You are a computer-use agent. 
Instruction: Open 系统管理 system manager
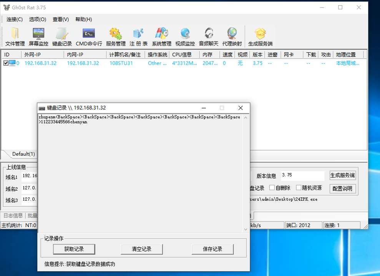(x=162, y=37)
